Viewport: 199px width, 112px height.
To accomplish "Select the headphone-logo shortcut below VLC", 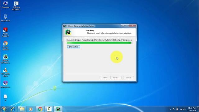I will click(x=5, y=84).
